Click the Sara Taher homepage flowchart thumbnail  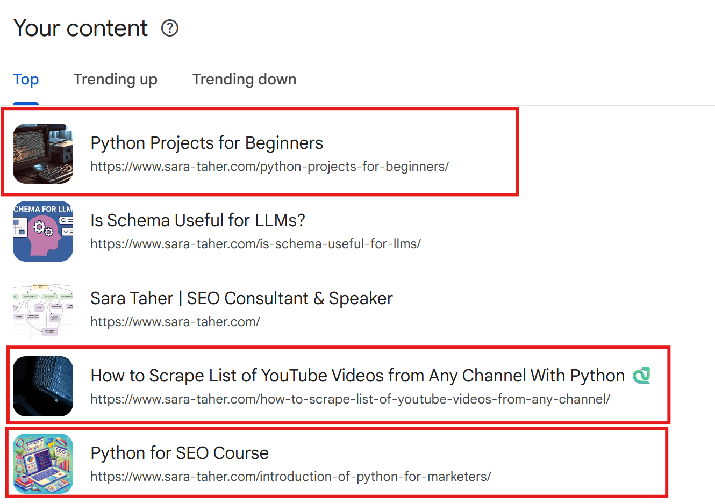pos(43,309)
